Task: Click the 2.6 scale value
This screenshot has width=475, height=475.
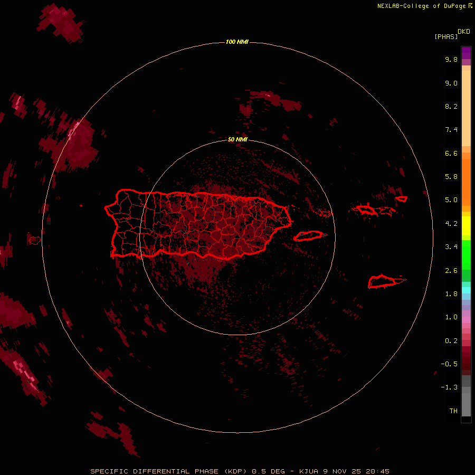Action: pyautogui.click(x=451, y=271)
